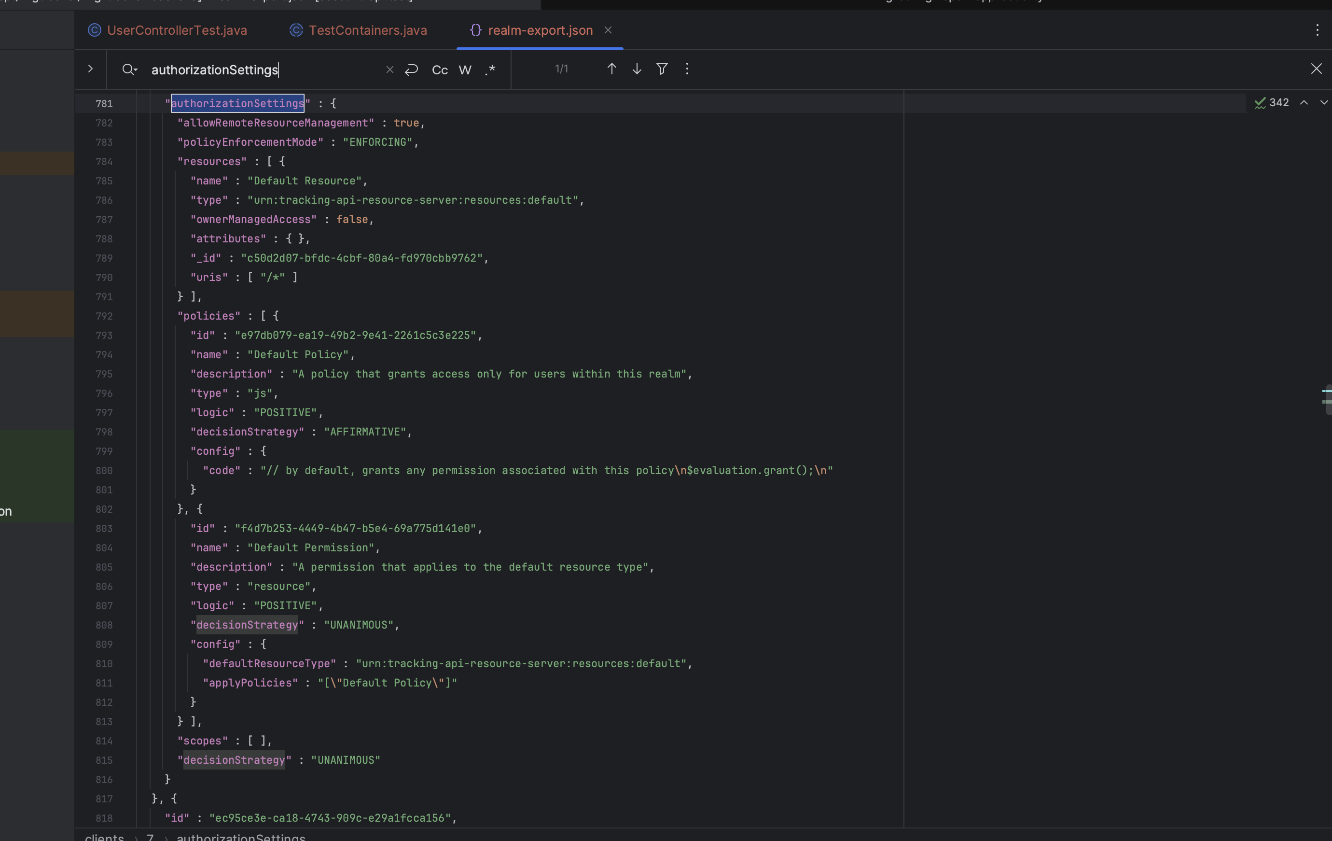Clear the search field text
Screen dimensions: 1332x841
[389, 69]
